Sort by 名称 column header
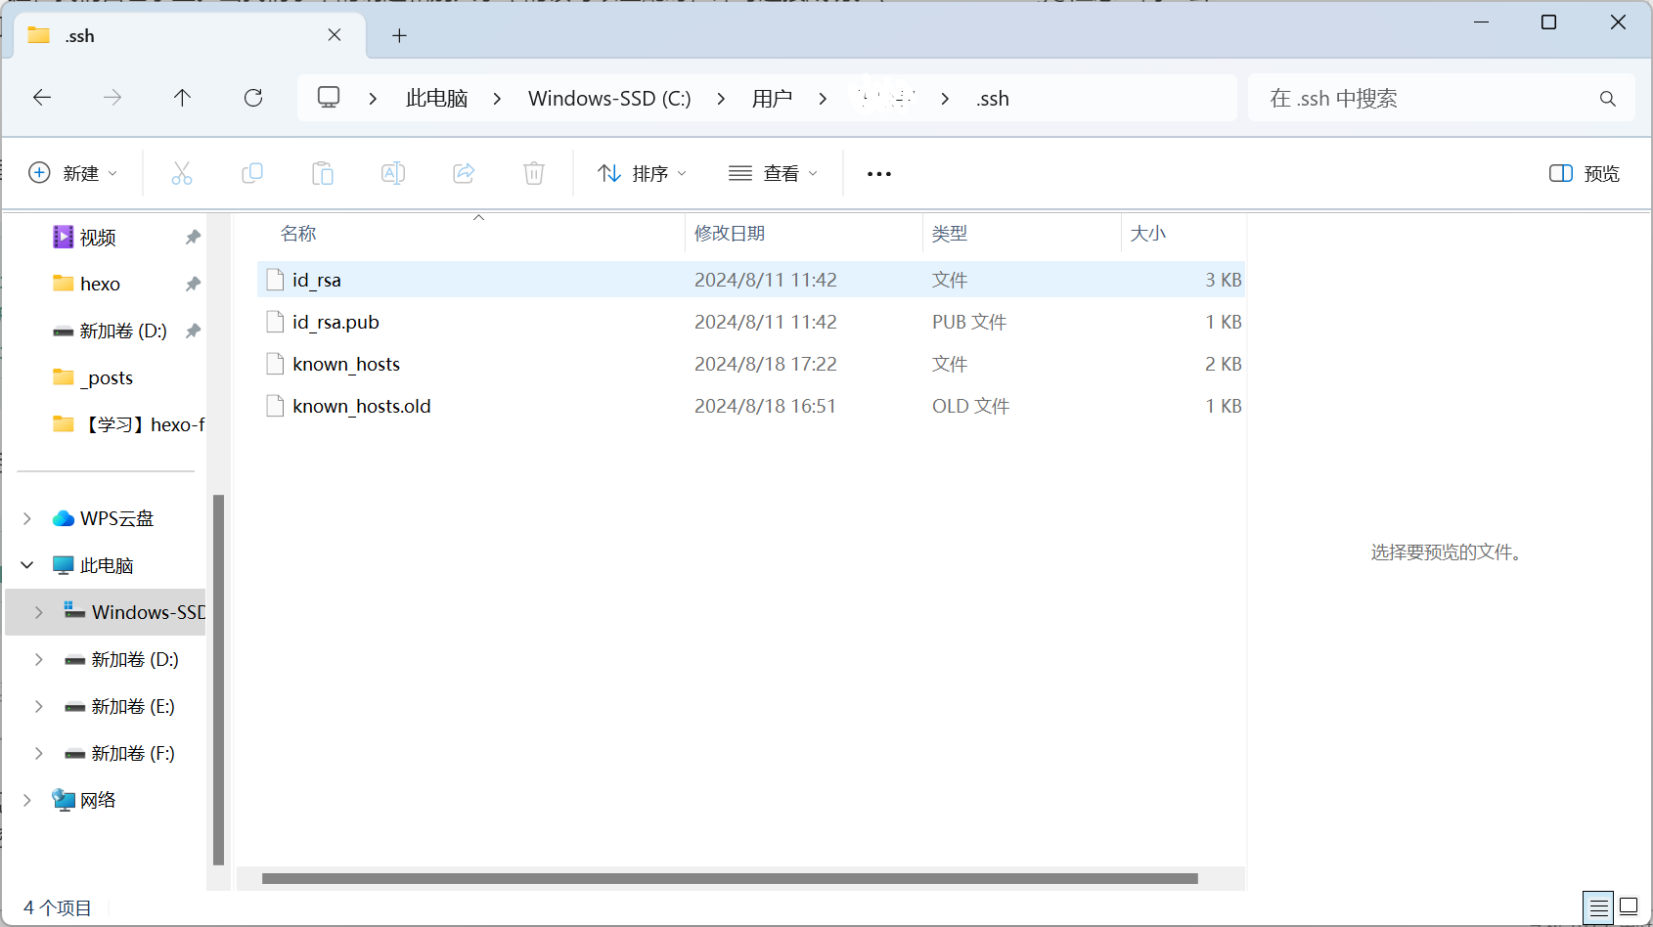This screenshot has height=927, width=1653. 298,234
